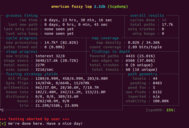Viewport: 189px width, 128px height.
Task: Select 'We're done here. Have a nice day!'
Action: (x=45, y=123)
